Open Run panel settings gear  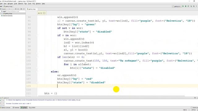click(x=195, y=98)
